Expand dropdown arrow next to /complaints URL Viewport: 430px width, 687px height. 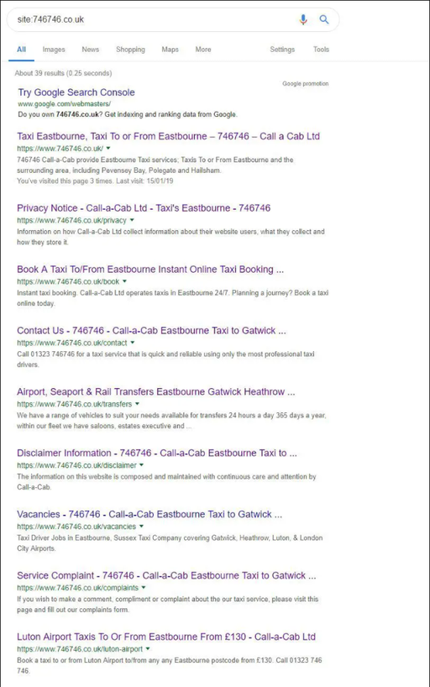pyautogui.click(x=144, y=588)
